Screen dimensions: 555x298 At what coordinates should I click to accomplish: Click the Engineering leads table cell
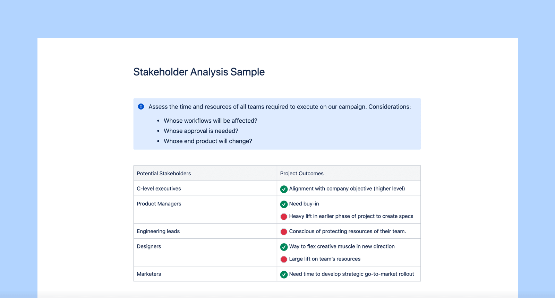[x=158, y=231]
